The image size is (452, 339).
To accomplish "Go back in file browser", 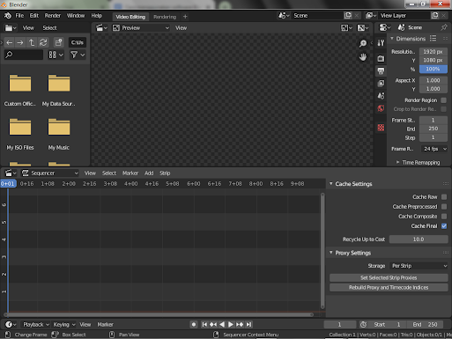I will pyautogui.click(x=10, y=43).
